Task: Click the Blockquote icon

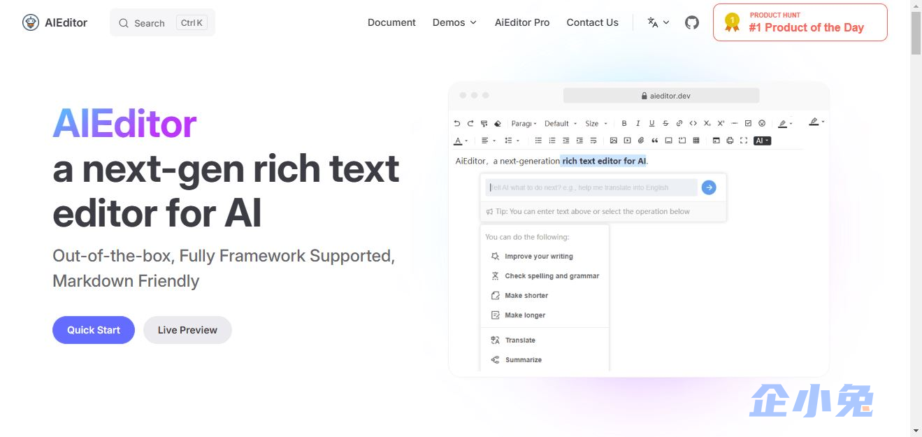Action: point(655,141)
